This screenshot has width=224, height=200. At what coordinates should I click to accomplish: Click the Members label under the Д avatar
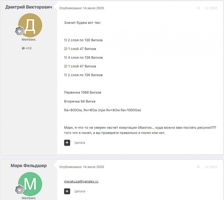(x=29, y=39)
